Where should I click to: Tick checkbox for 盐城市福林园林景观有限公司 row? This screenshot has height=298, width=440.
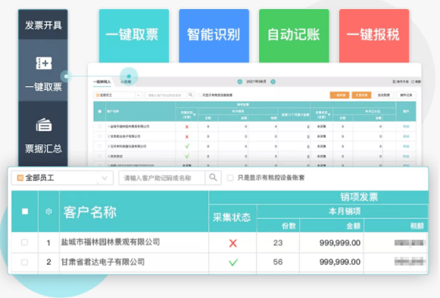[x=25, y=242]
